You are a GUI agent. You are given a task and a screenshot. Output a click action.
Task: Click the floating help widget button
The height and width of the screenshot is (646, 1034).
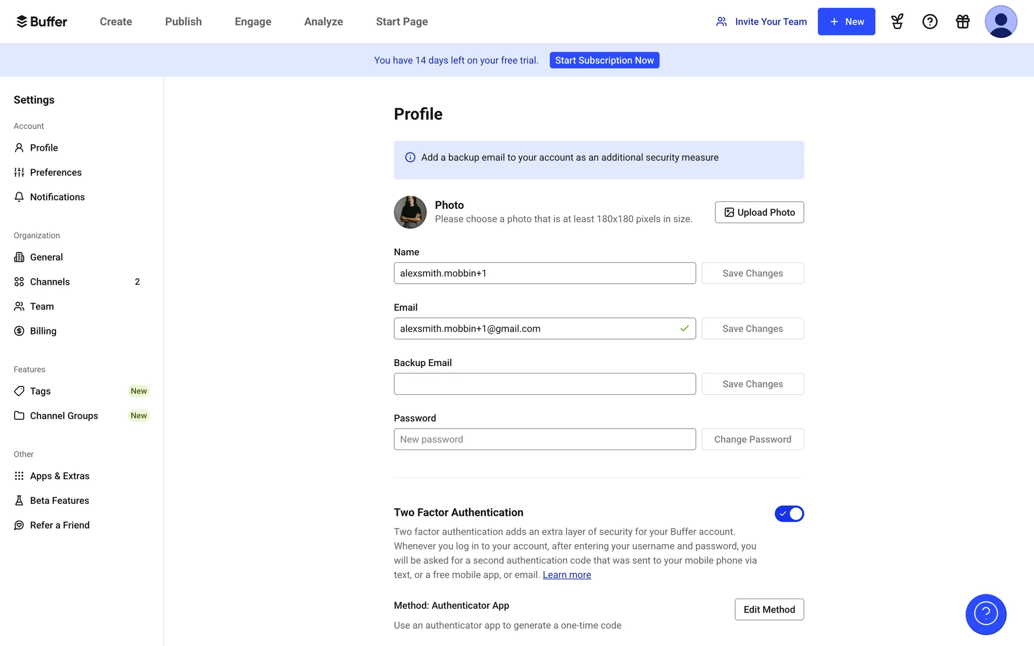(x=986, y=614)
